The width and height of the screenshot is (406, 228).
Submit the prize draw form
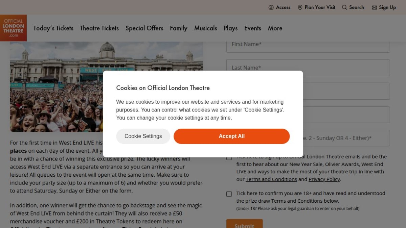[244, 224]
